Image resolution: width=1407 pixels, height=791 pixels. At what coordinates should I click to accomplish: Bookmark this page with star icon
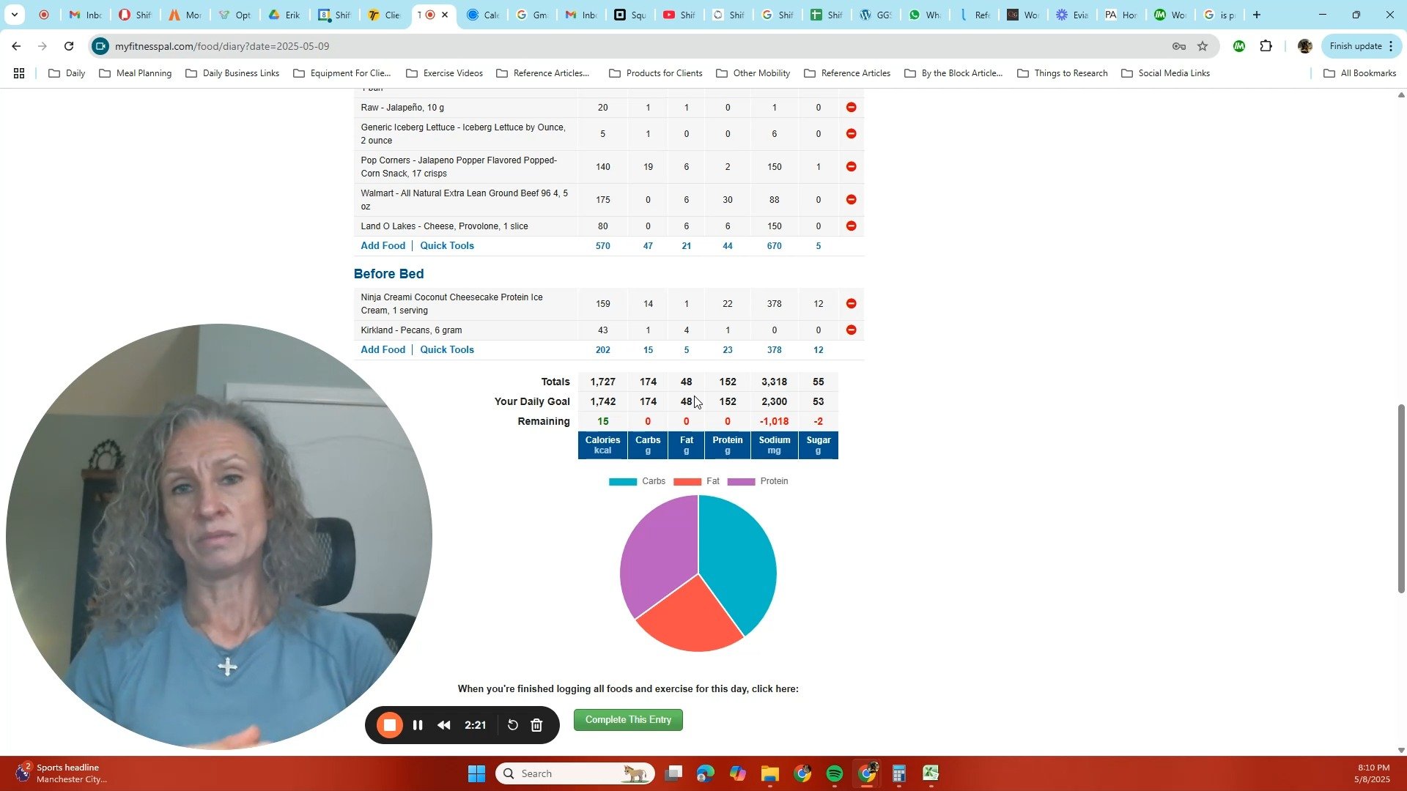click(x=1203, y=46)
